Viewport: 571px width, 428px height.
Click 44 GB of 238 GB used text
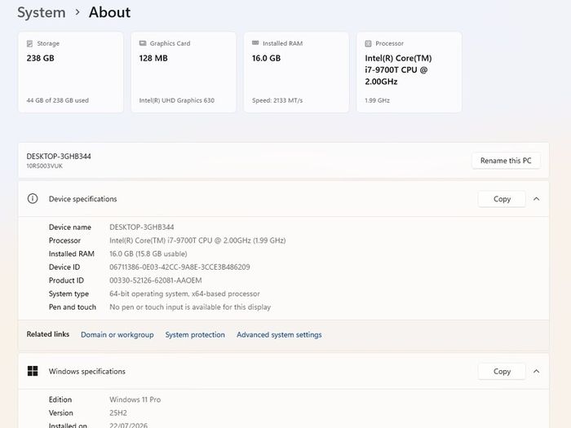[x=58, y=100]
